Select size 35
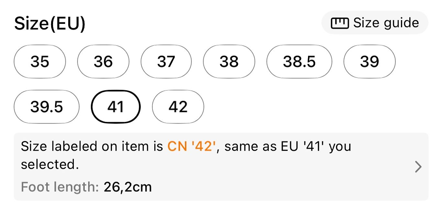This screenshot has width=442, height=213. tap(40, 61)
